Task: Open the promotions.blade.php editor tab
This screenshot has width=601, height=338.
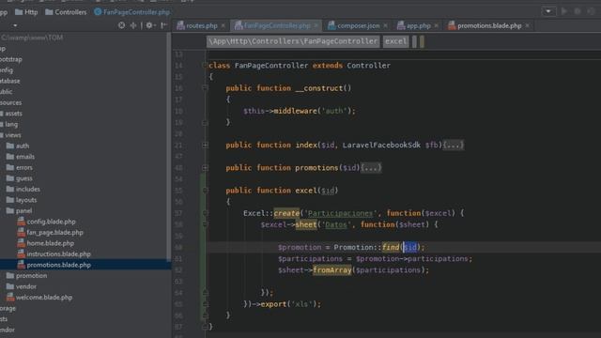Action: click(x=489, y=25)
